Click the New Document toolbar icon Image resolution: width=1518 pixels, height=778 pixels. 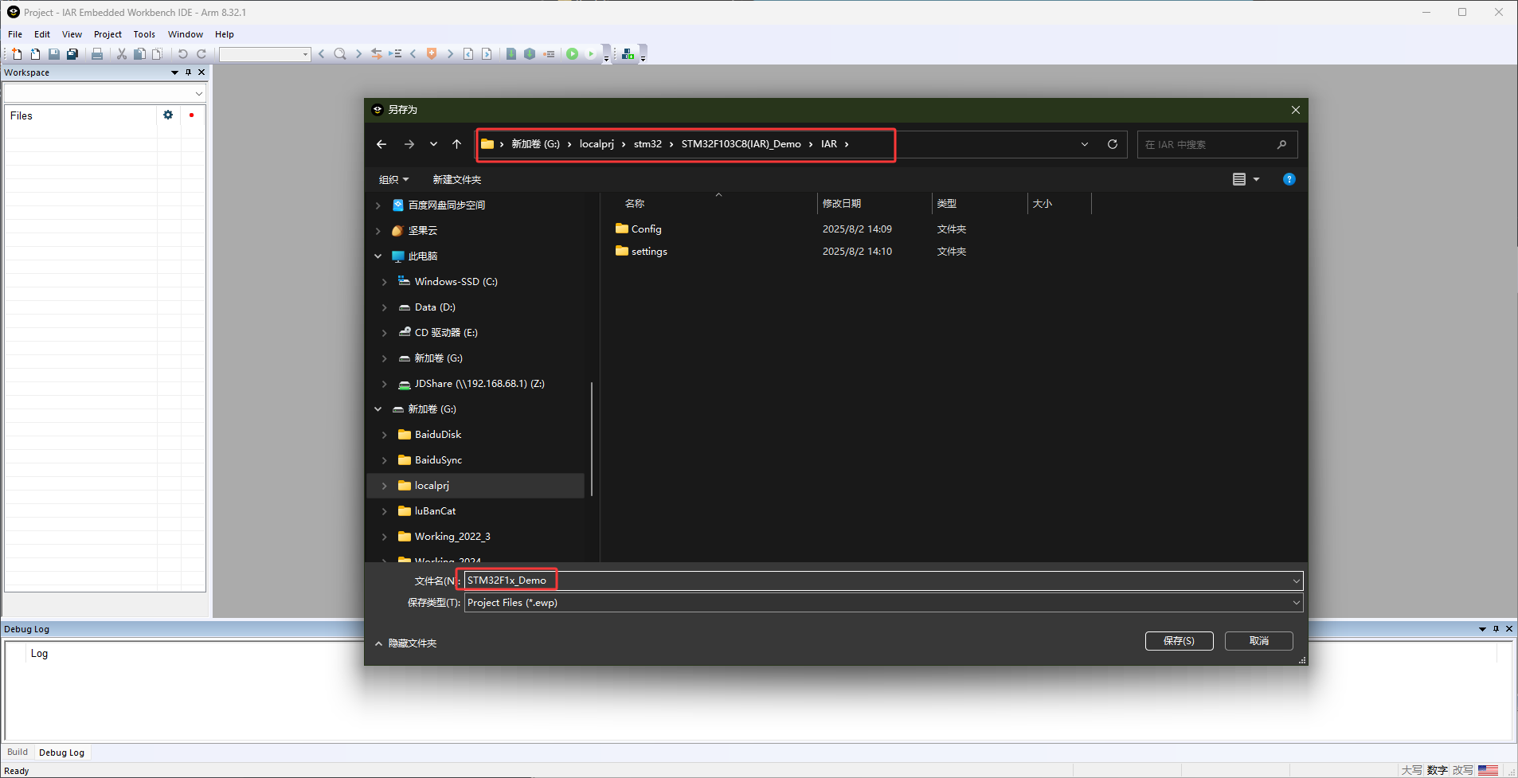click(x=17, y=54)
